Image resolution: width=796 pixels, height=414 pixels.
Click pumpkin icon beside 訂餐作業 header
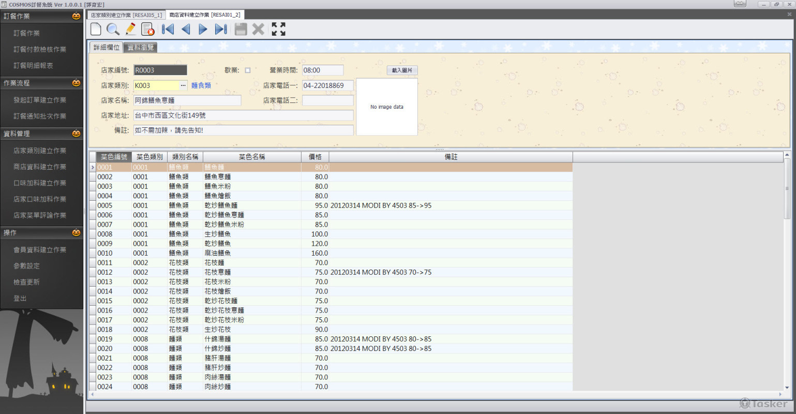tap(76, 16)
